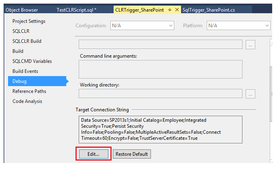The width and height of the screenshot is (279, 169).
Task: Select the Build Events page
Action: tap(25, 71)
